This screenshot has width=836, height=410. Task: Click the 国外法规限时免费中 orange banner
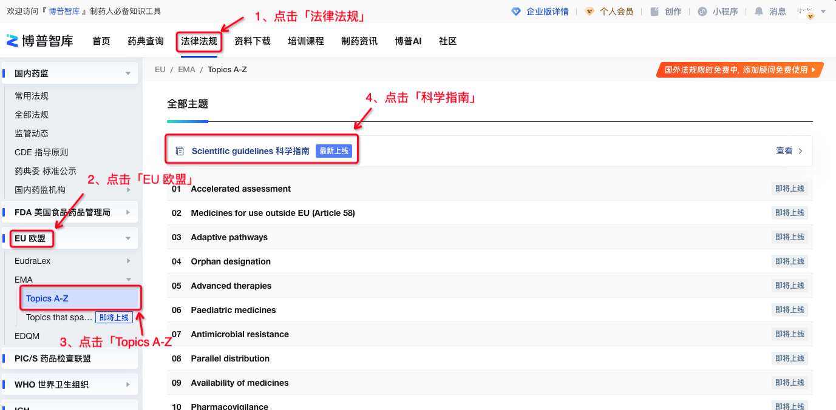tap(739, 70)
